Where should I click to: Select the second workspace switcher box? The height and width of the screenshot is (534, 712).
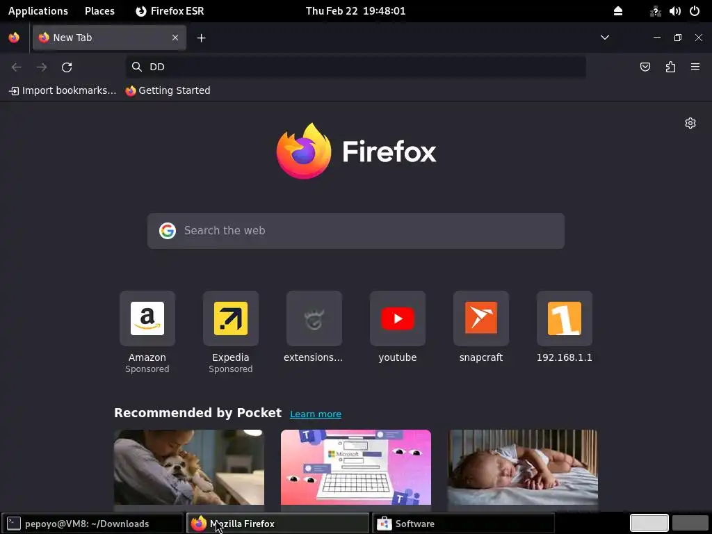[x=690, y=523]
